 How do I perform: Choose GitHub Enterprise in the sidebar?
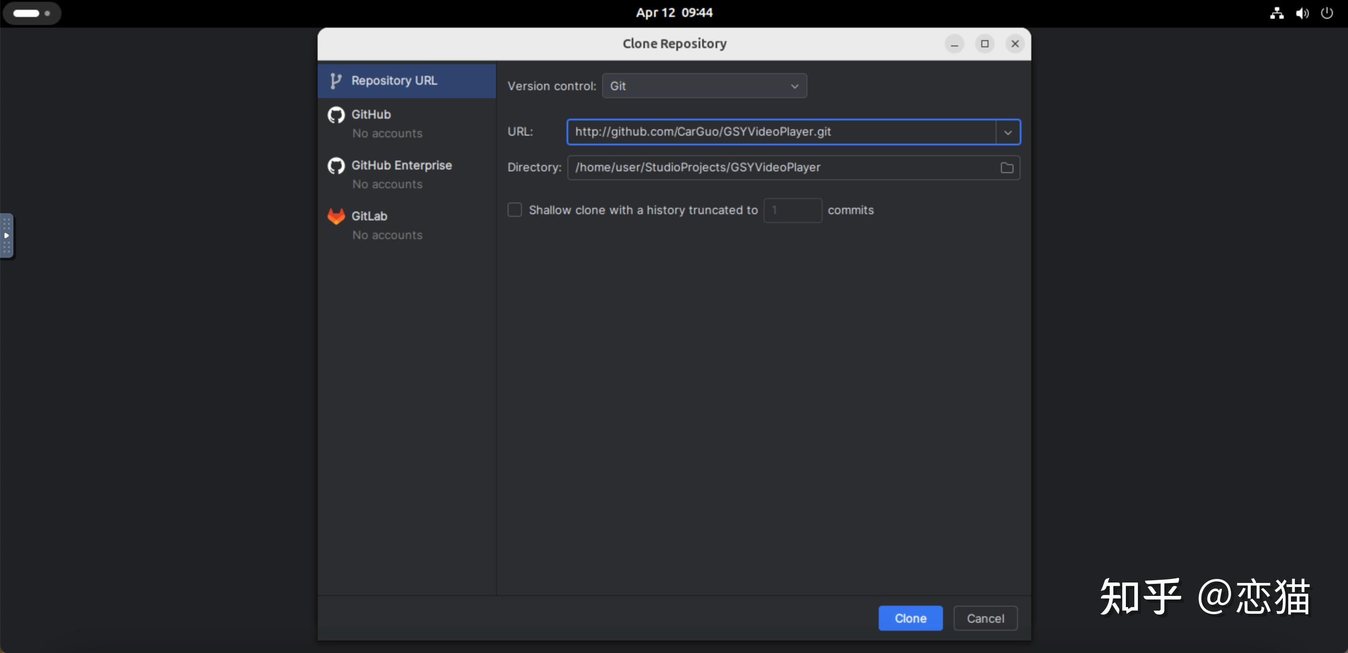click(x=407, y=174)
